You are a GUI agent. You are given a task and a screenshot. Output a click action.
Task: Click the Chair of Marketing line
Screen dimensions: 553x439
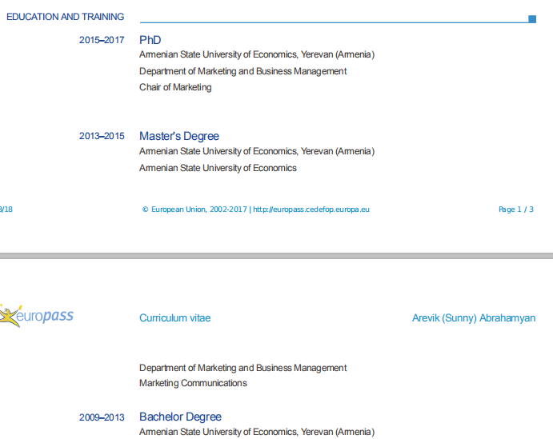click(175, 87)
